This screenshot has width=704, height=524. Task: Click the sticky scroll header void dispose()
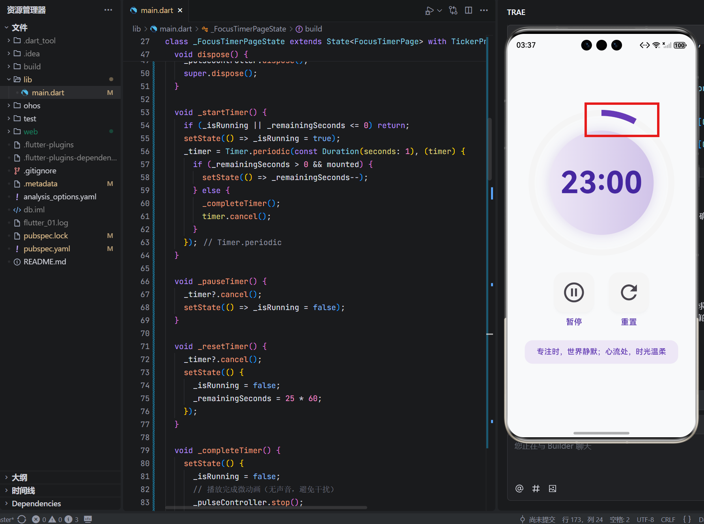pos(211,54)
